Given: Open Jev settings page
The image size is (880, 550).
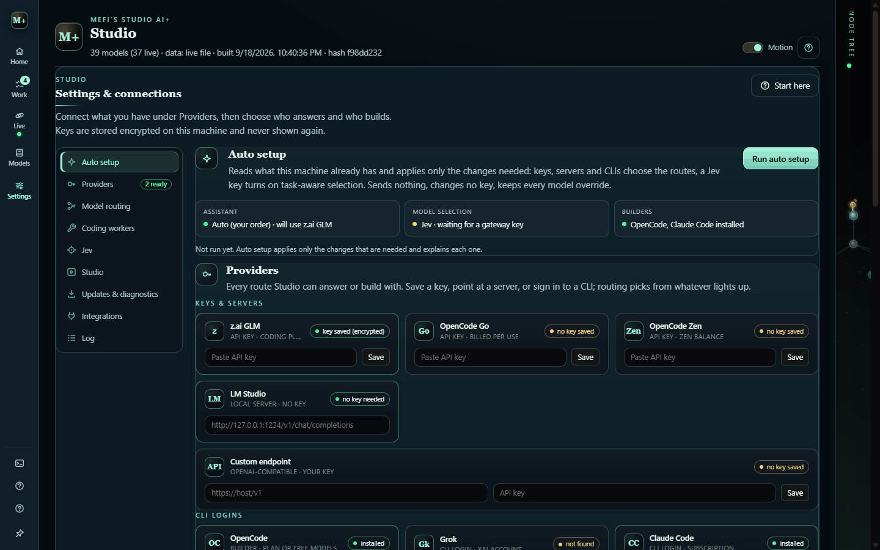Looking at the screenshot, I should point(119,250).
